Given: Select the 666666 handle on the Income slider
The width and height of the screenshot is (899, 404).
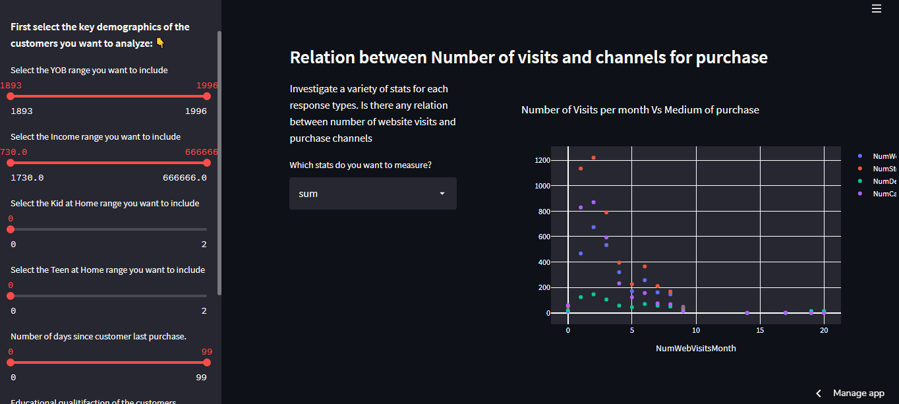Looking at the screenshot, I should coord(207,163).
